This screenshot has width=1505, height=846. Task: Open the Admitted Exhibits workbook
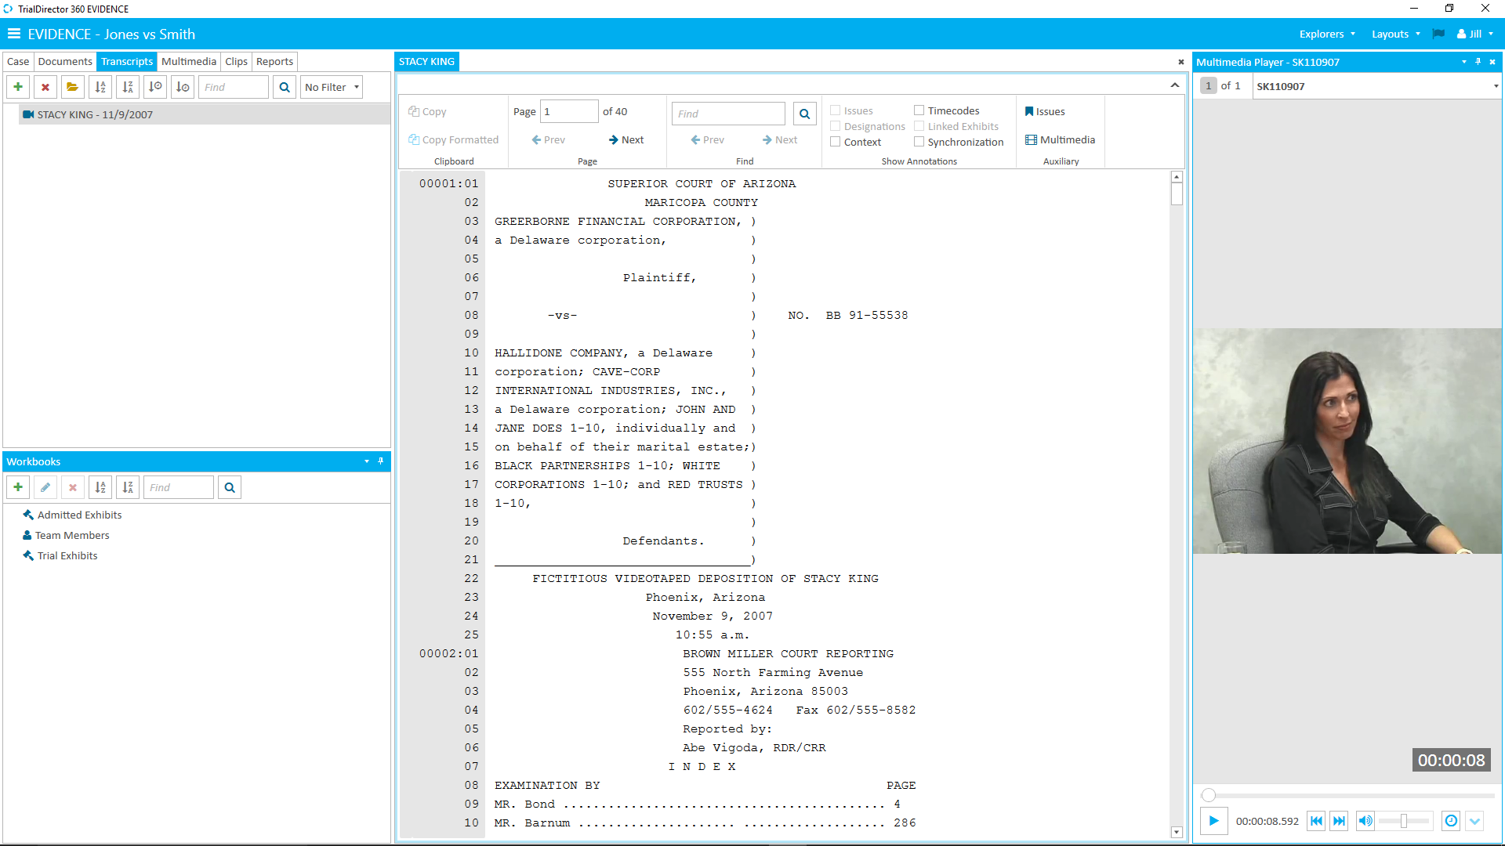pyautogui.click(x=72, y=515)
